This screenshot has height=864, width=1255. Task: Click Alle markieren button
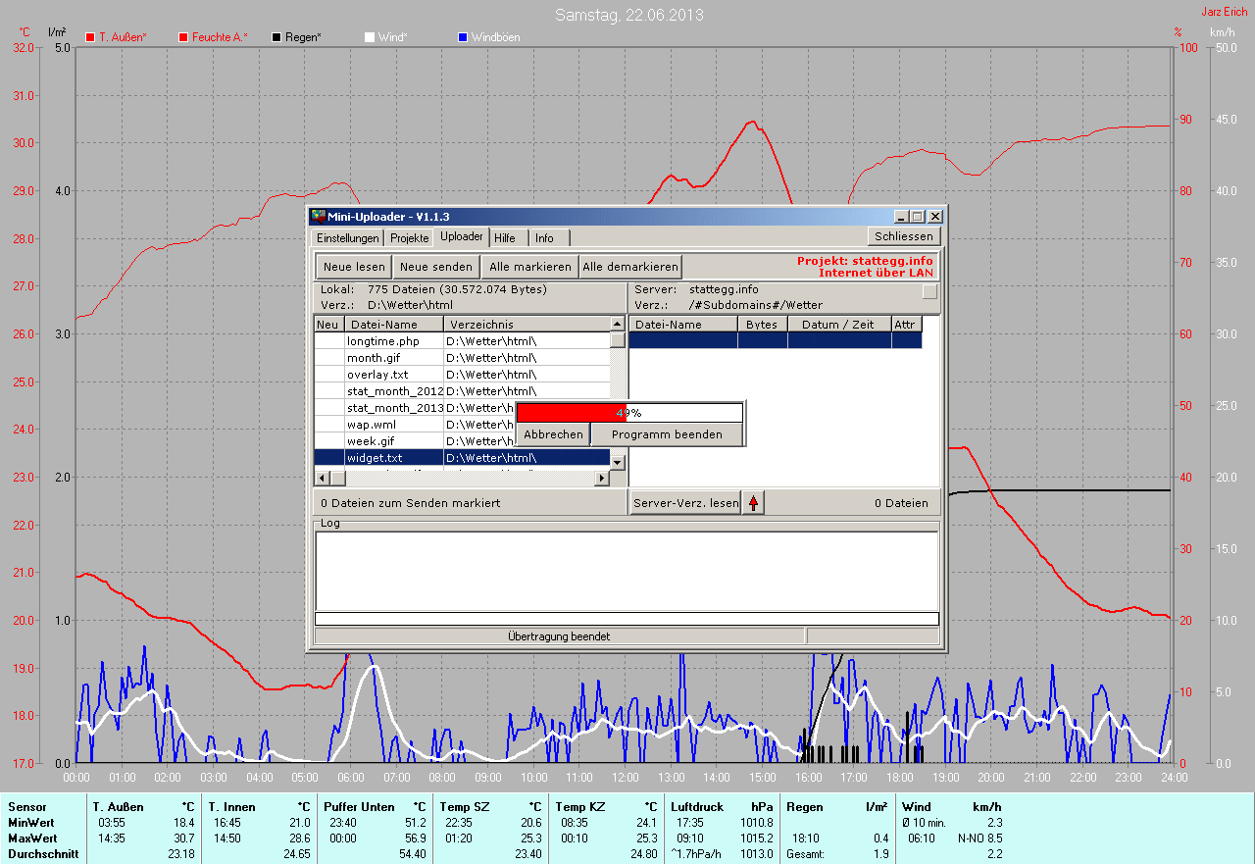(x=529, y=267)
